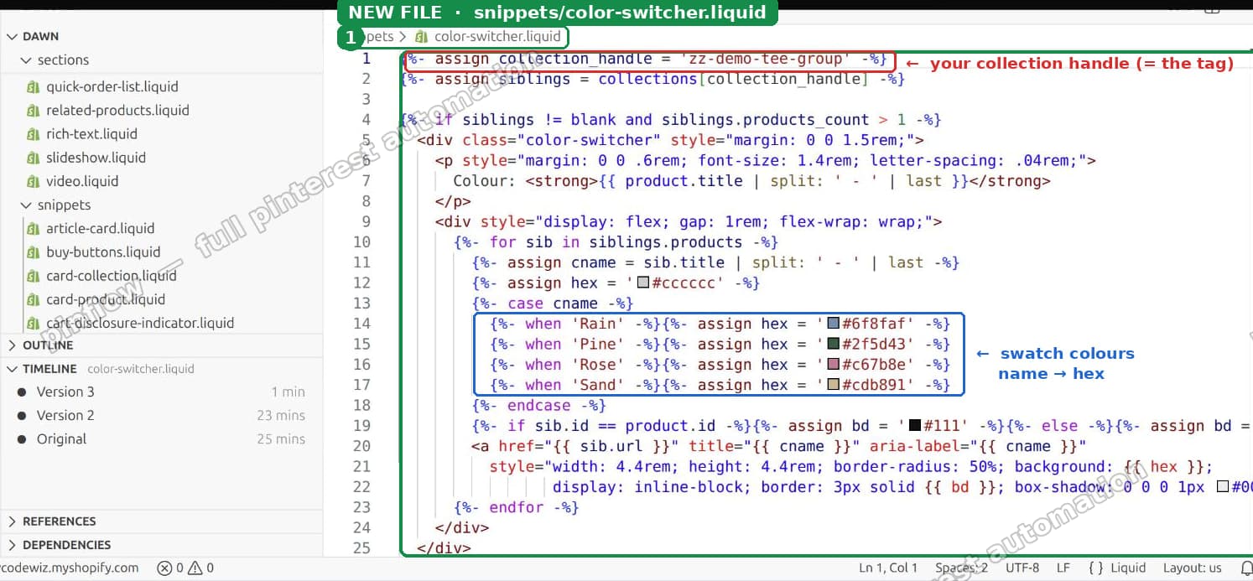Click the UTF-8 encoding selector

(x=1022, y=568)
